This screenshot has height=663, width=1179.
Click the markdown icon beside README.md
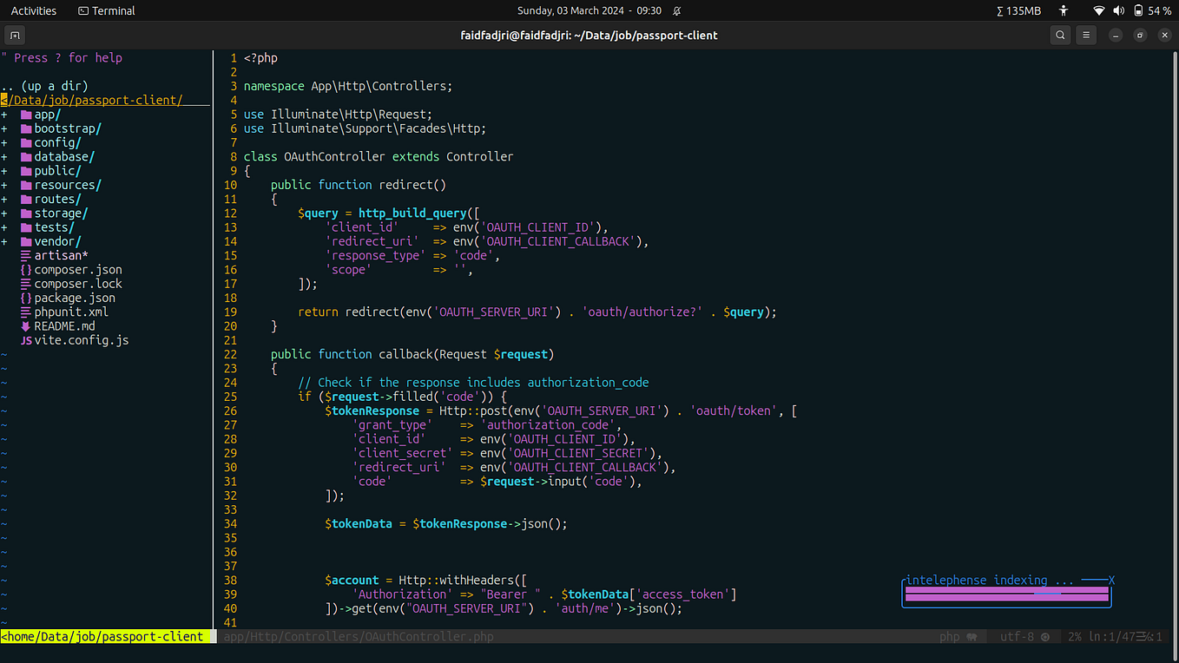point(26,326)
